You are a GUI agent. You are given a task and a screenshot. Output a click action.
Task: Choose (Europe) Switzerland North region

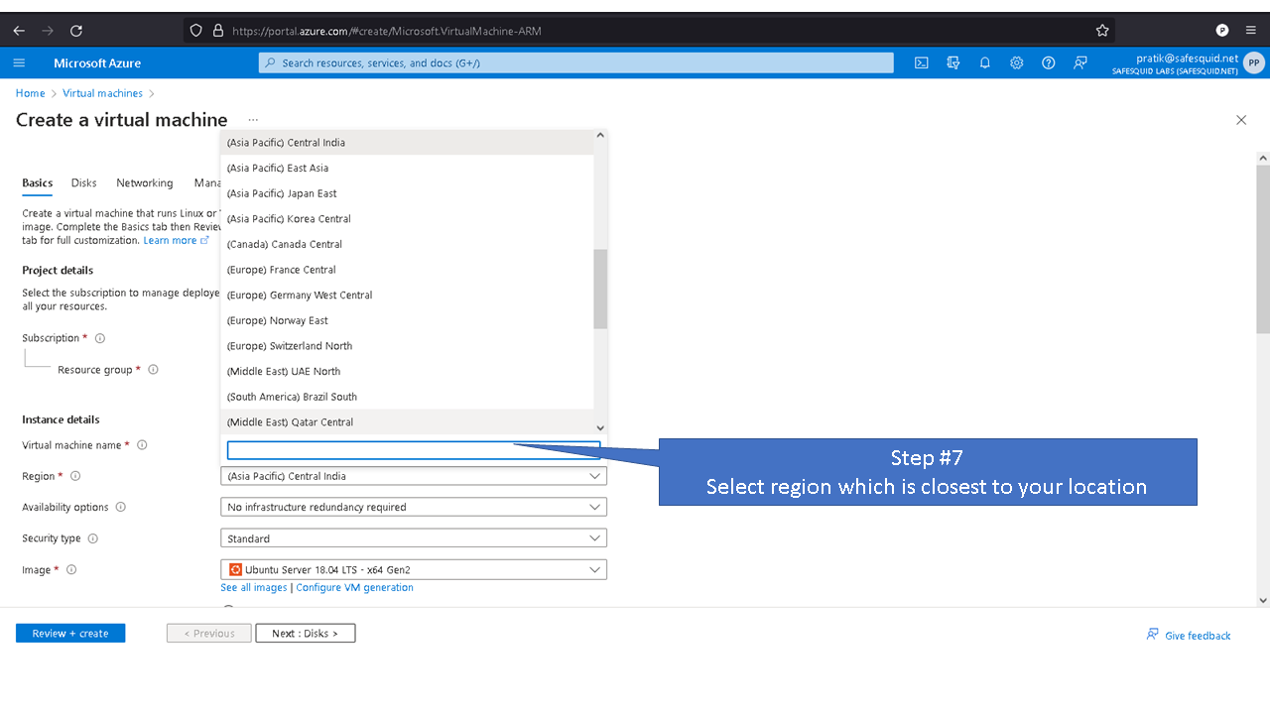click(x=407, y=346)
